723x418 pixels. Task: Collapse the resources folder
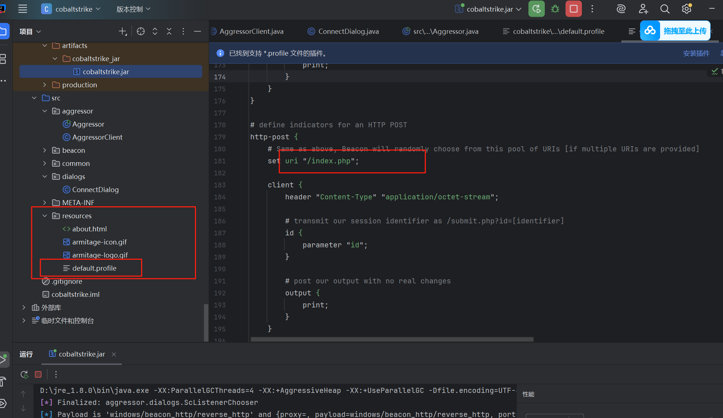tap(45, 216)
